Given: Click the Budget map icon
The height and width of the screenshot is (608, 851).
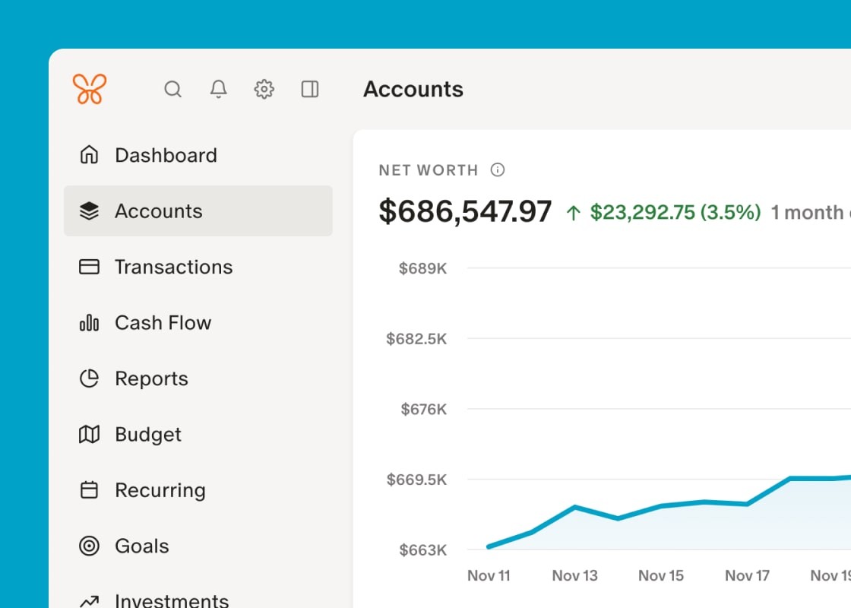Looking at the screenshot, I should [x=89, y=434].
